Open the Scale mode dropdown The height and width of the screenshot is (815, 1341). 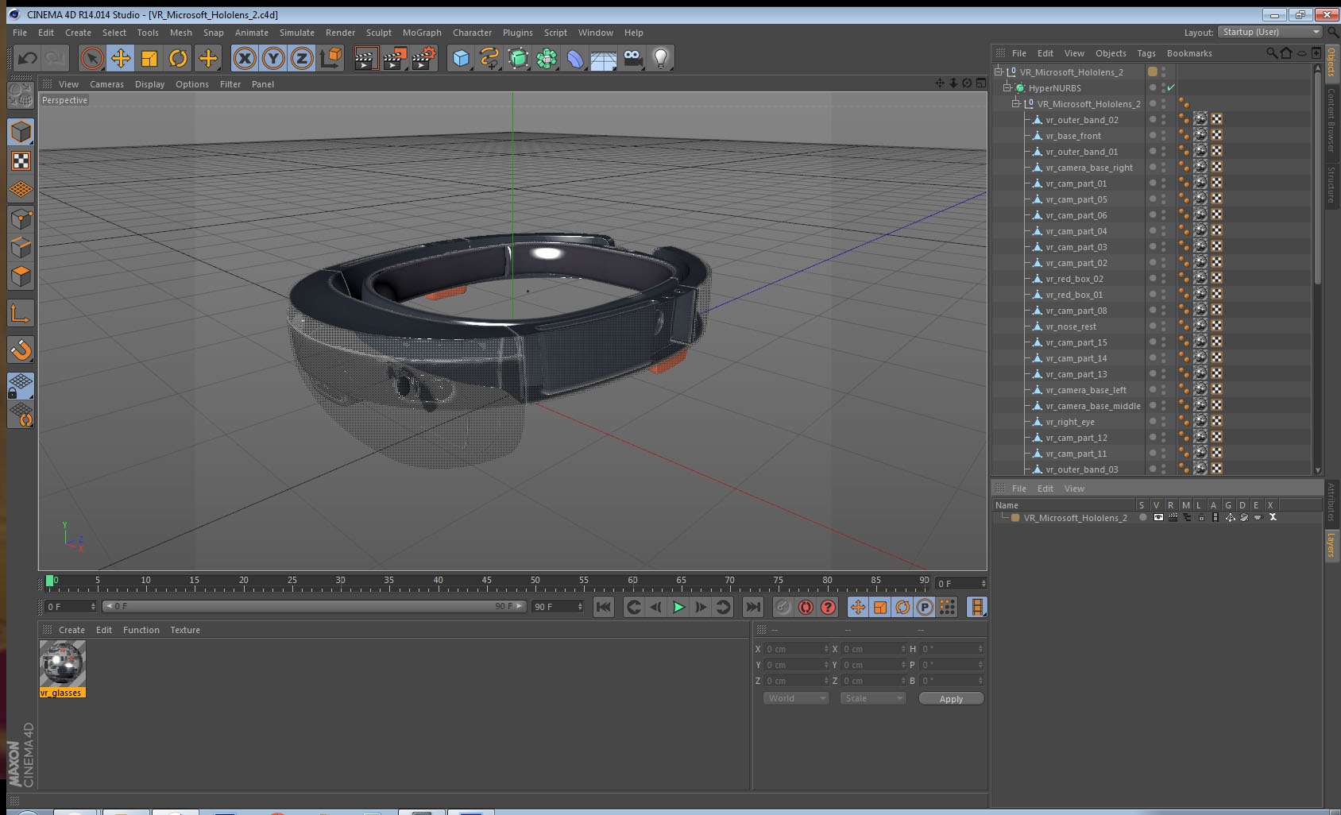click(873, 698)
